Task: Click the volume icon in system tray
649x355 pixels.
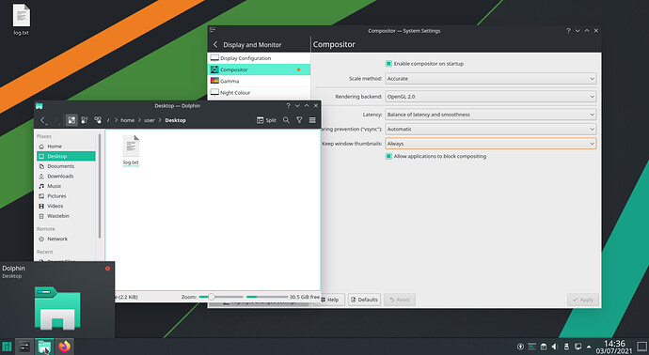Action: tap(555, 347)
